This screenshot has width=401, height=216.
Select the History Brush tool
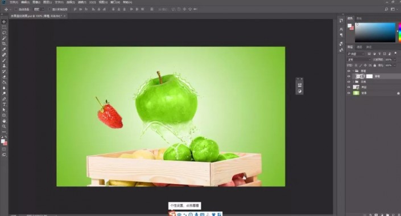click(4, 71)
